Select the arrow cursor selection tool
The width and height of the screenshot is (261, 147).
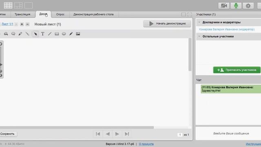point(35,34)
